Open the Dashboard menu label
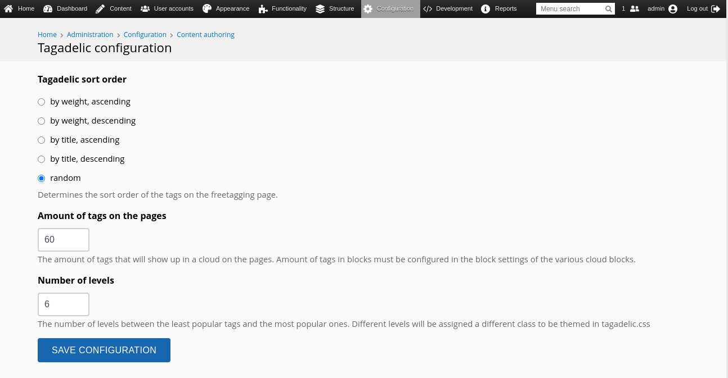The width and height of the screenshot is (728, 378). (72, 9)
